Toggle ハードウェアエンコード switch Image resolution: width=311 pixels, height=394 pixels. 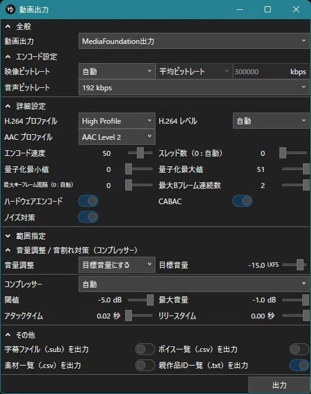coord(88,201)
